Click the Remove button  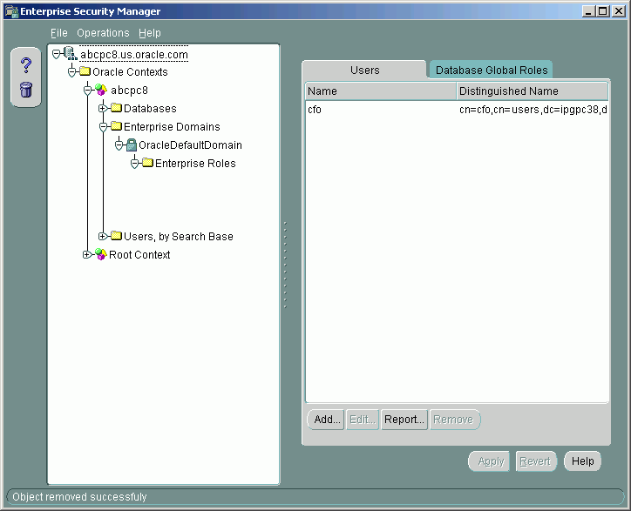(453, 420)
